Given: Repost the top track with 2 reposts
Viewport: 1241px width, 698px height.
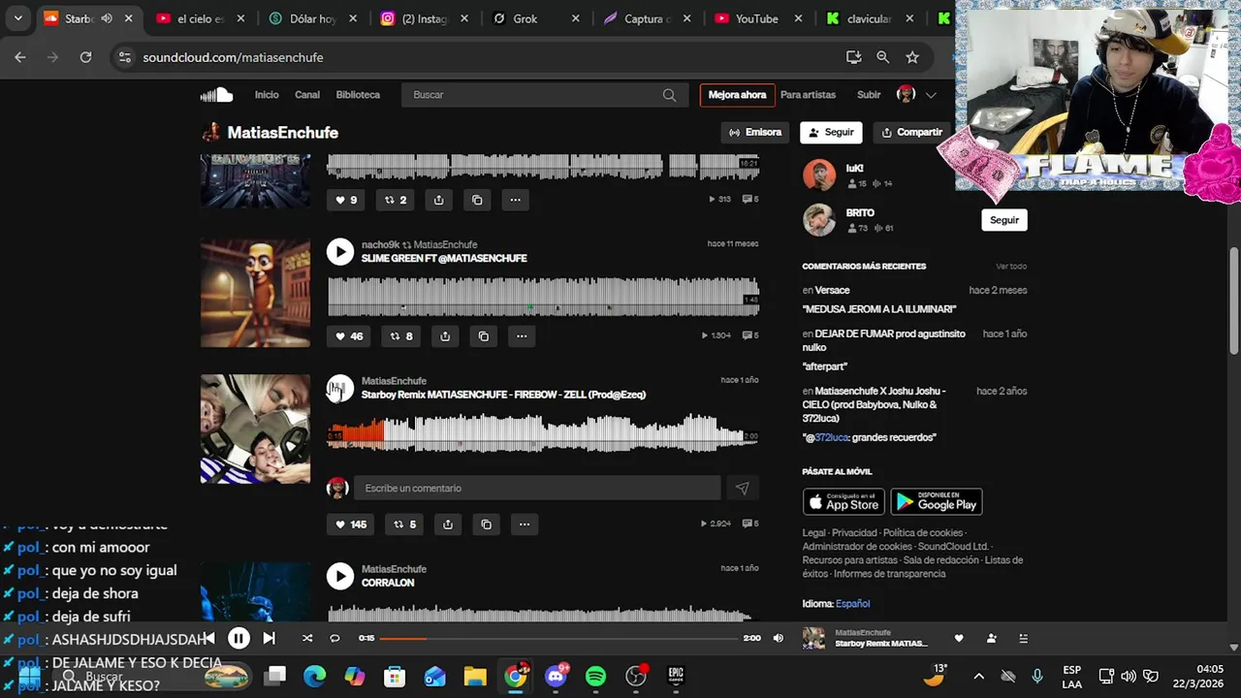Looking at the screenshot, I should [x=396, y=200].
